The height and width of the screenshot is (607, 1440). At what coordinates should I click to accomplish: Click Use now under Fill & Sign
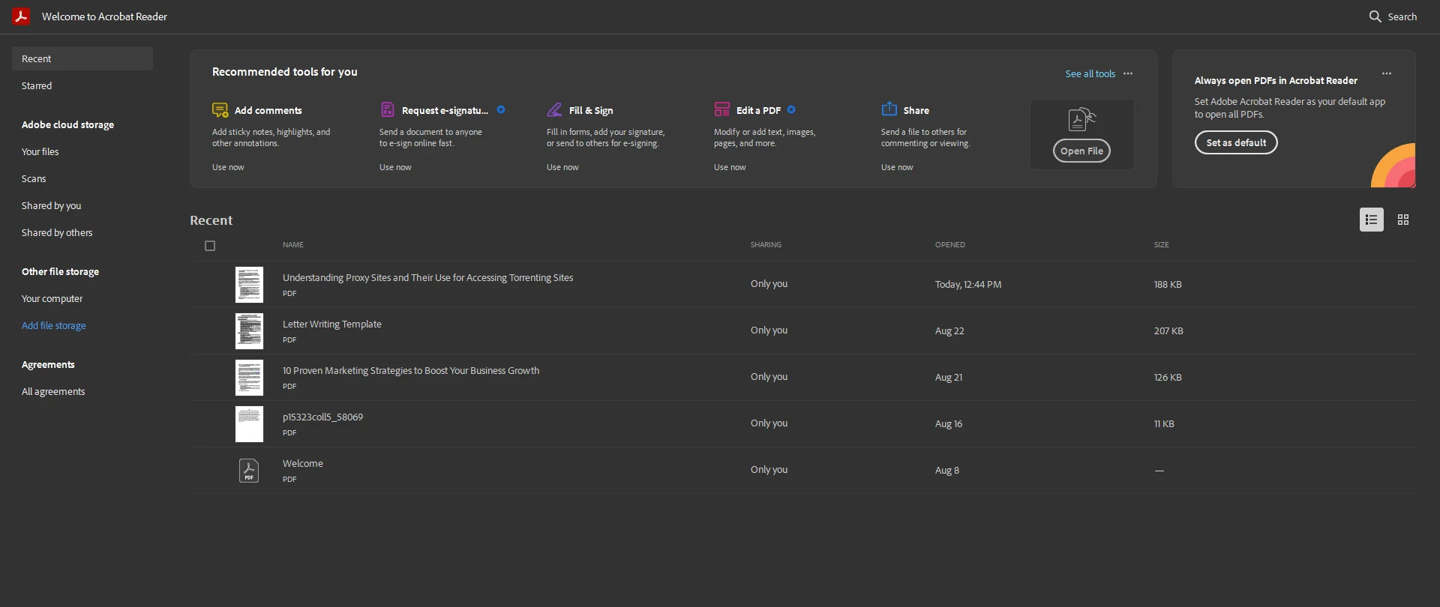click(x=562, y=167)
